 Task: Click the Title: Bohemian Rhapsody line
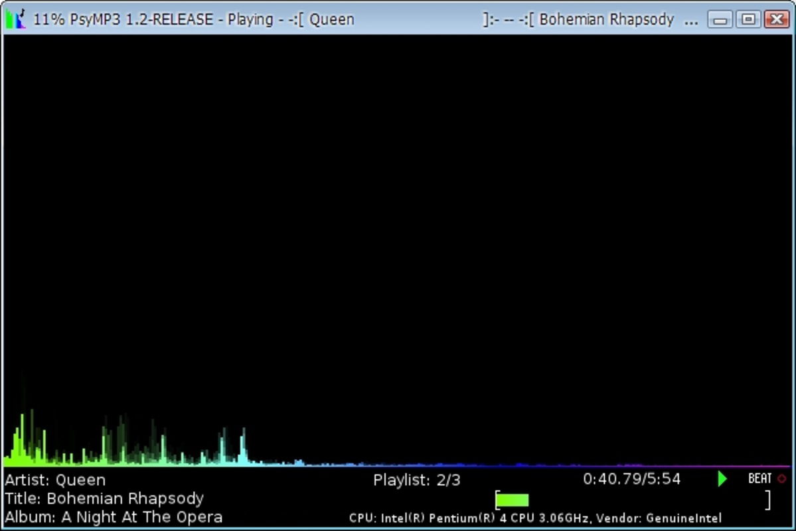tap(105, 498)
